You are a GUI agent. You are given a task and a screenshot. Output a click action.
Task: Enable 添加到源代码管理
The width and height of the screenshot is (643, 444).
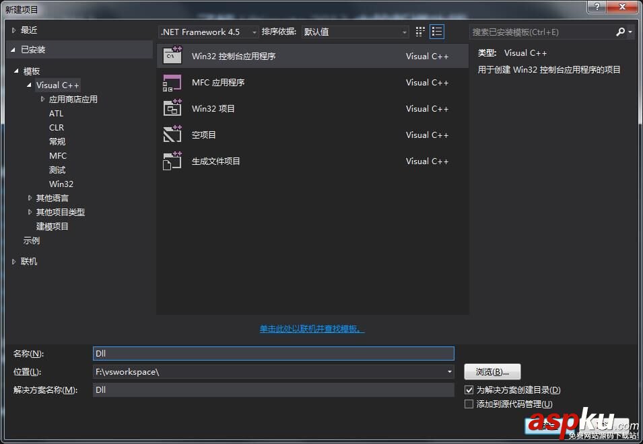469,404
